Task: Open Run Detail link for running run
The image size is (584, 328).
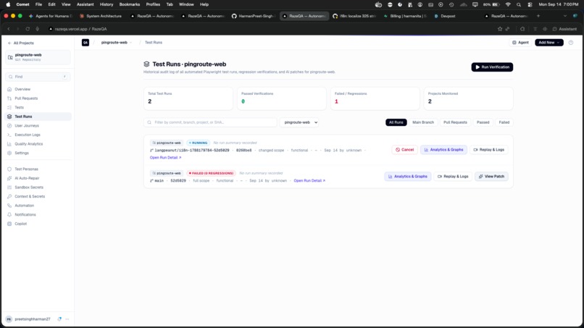Action: 165,158
